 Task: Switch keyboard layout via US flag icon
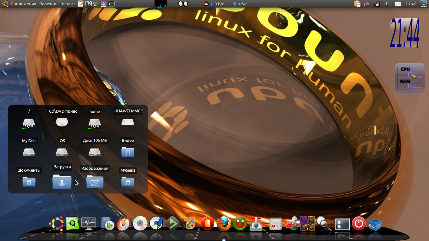[x=367, y=4]
